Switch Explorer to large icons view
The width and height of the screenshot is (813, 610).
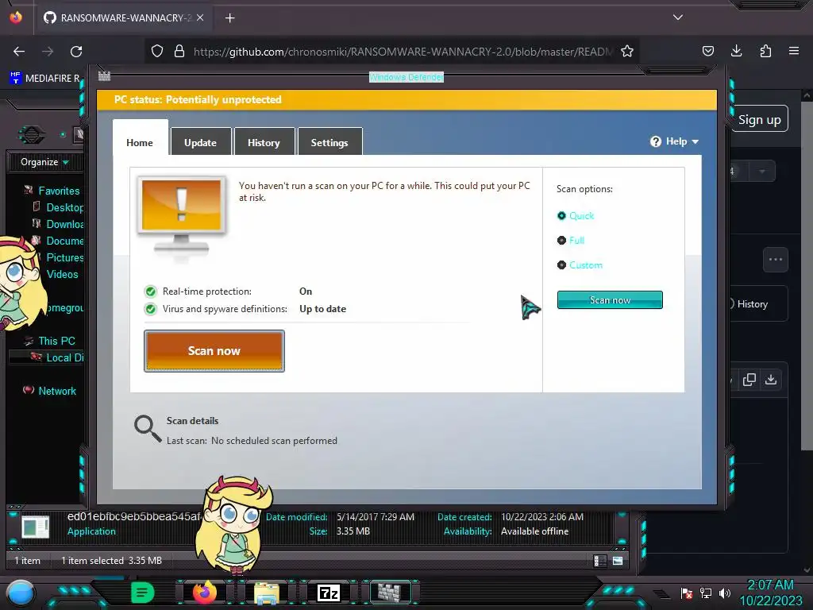(x=618, y=561)
